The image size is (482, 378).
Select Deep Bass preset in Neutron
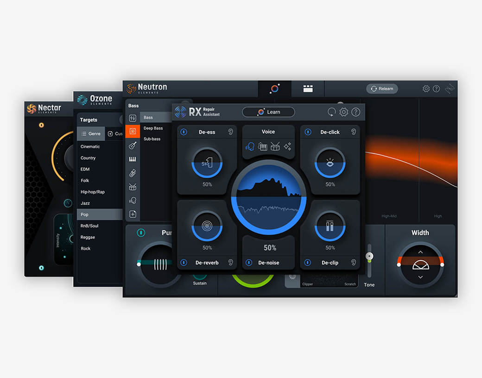[156, 128]
